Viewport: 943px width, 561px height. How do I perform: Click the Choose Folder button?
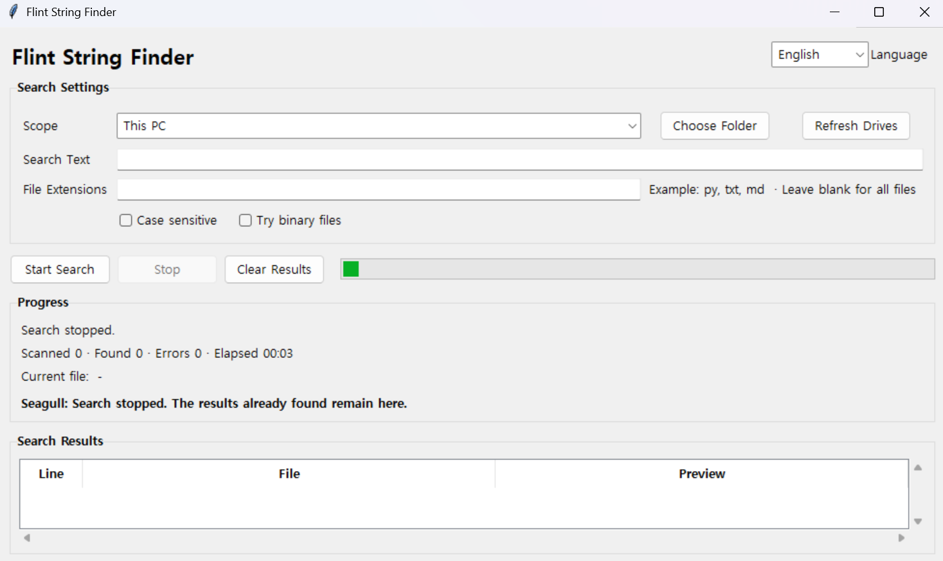(715, 126)
